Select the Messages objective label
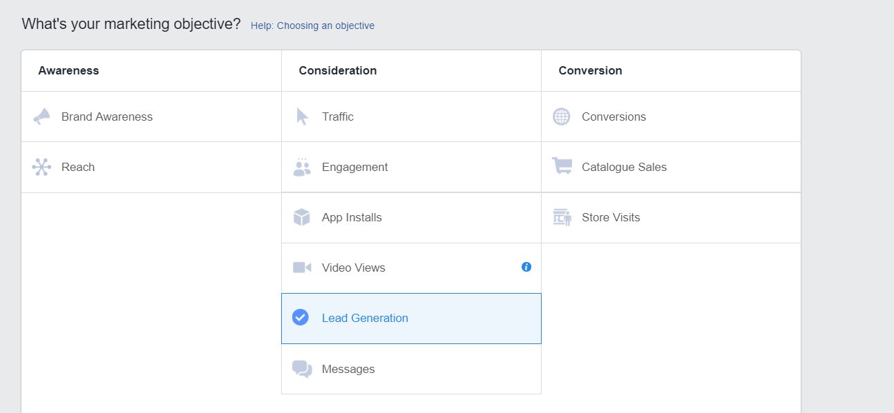 click(348, 369)
